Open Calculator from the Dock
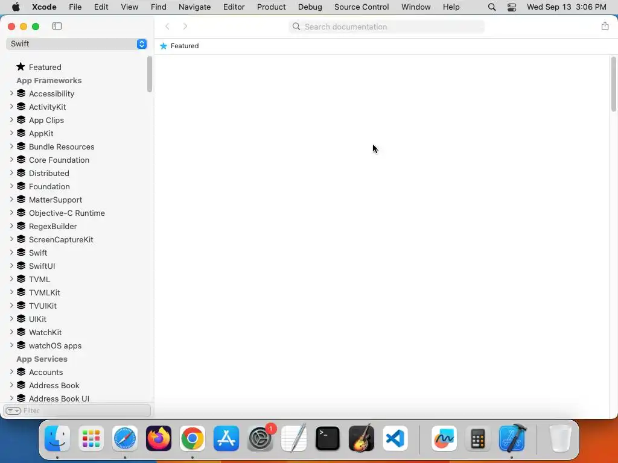The height and width of the screenshot is (463, 618). [x=478, y=438]
